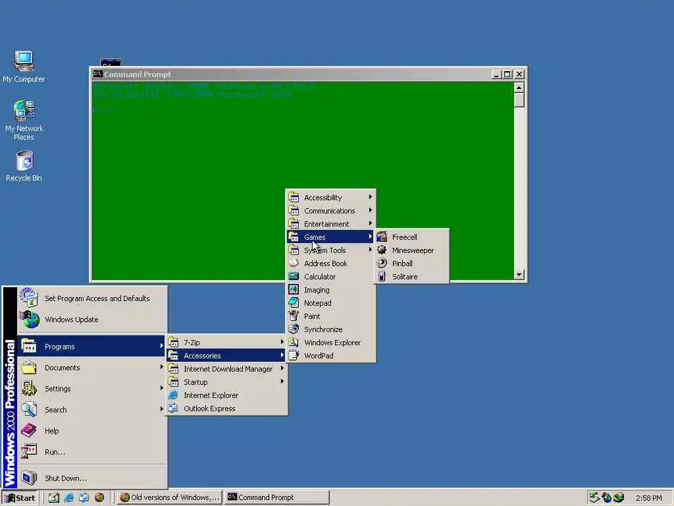Click the red round Quick Launch icon
Image resolution: width=674 pixels, height=506 pixels.
[x=99, y=497]
